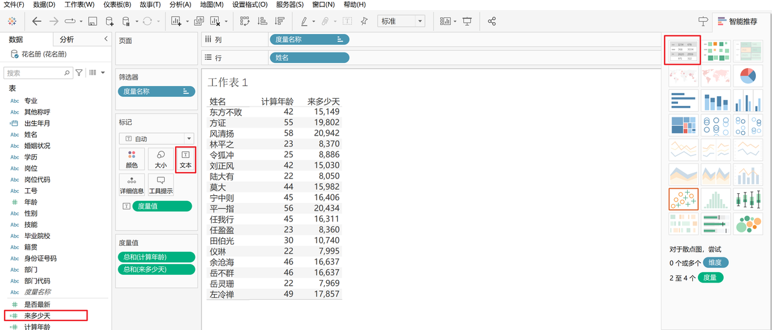Open the 工具提示 tooltip mark card
772x330 pixels.
[x=161, y=185]
